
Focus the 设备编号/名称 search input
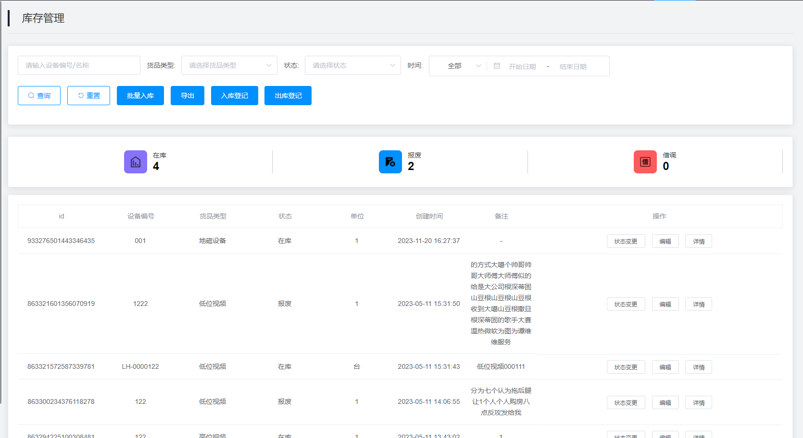click(x=79, y=65)
